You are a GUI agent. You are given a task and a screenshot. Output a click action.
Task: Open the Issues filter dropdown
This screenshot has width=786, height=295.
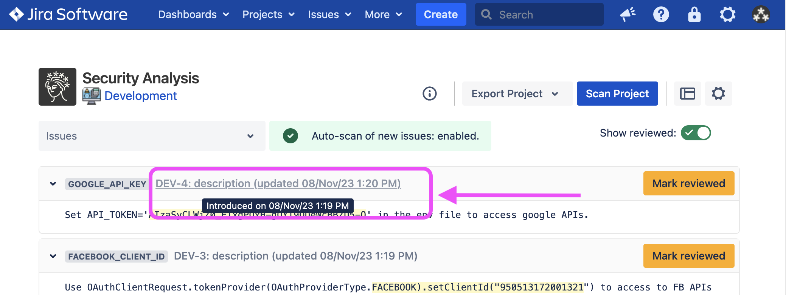pos(152,136)
